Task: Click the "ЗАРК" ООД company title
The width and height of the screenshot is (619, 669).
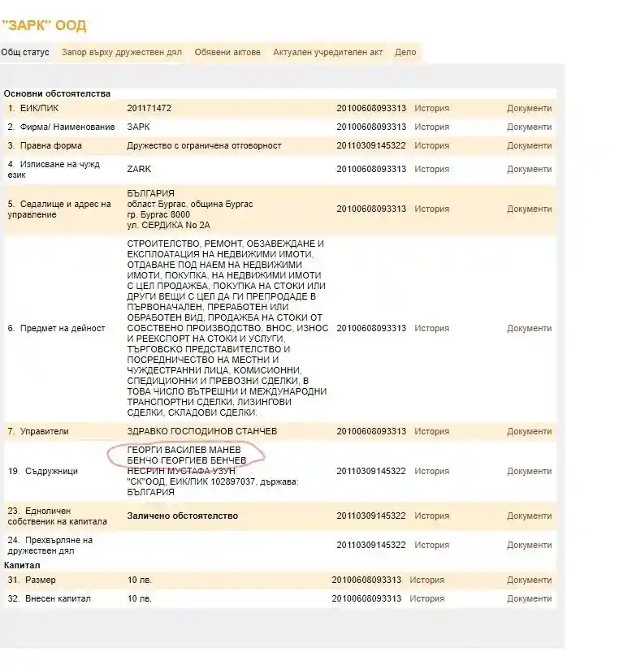Action: click(44, 26)
